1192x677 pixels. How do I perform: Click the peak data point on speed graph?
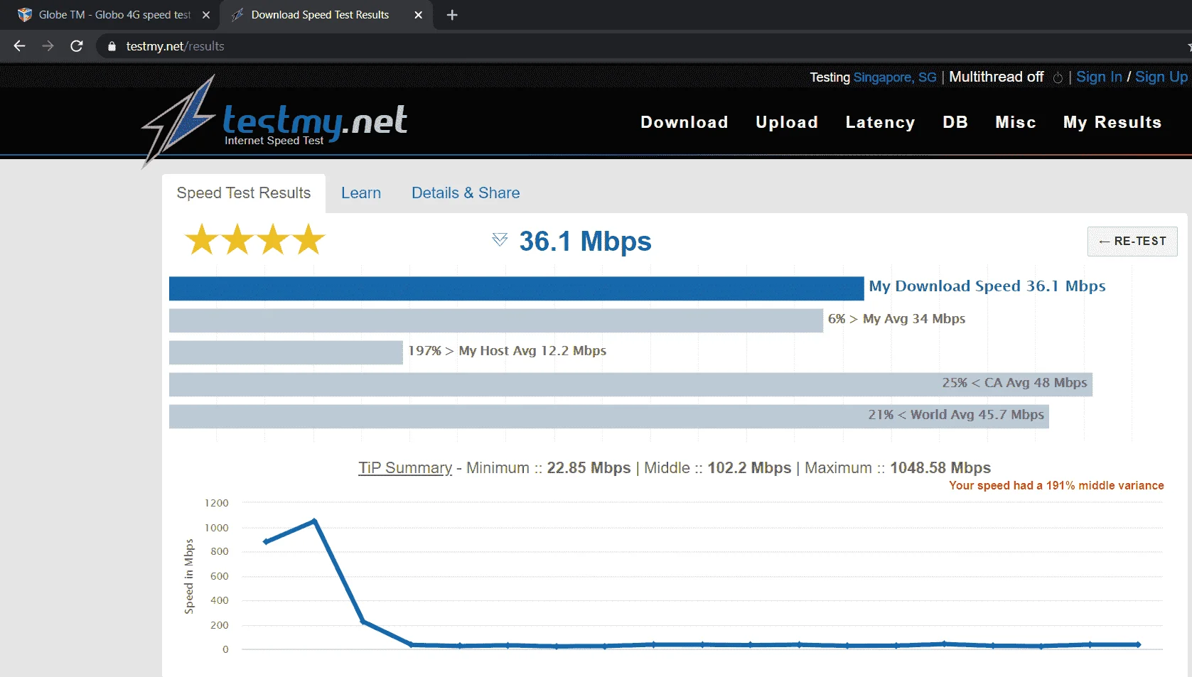tap(315, 521)
